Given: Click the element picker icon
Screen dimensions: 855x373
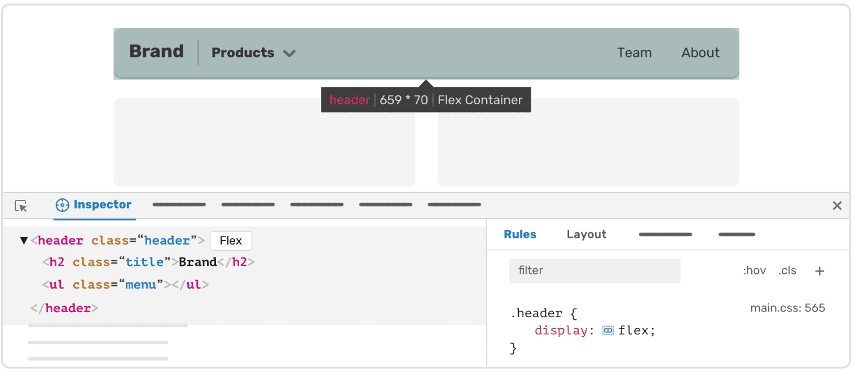Looking at the screenshot, I should point(21,206).
